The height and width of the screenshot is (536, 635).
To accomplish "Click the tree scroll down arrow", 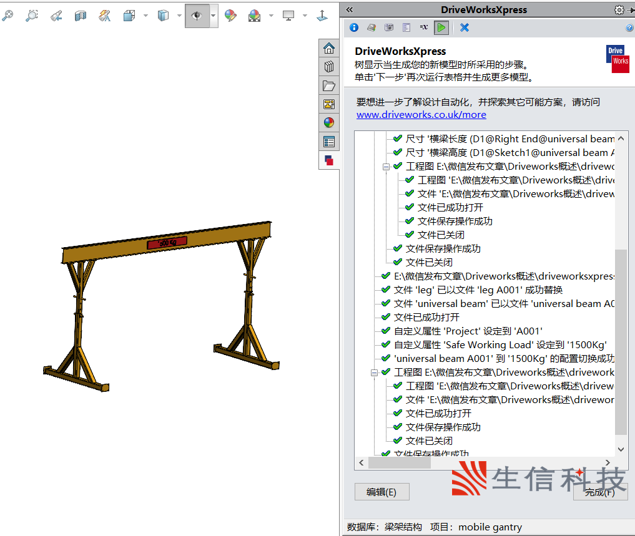I will (x=621, y=449).
